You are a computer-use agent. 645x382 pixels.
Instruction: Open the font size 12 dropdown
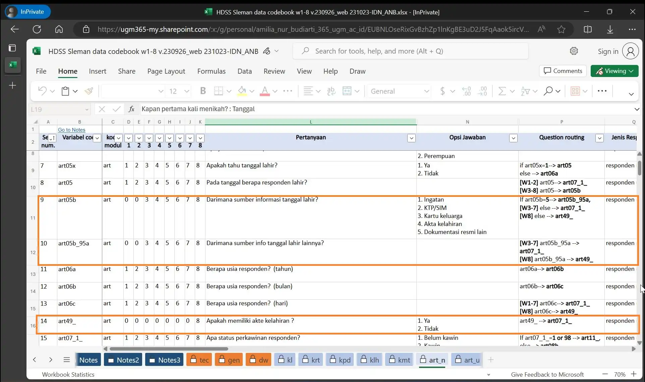(x=187, y=91)
